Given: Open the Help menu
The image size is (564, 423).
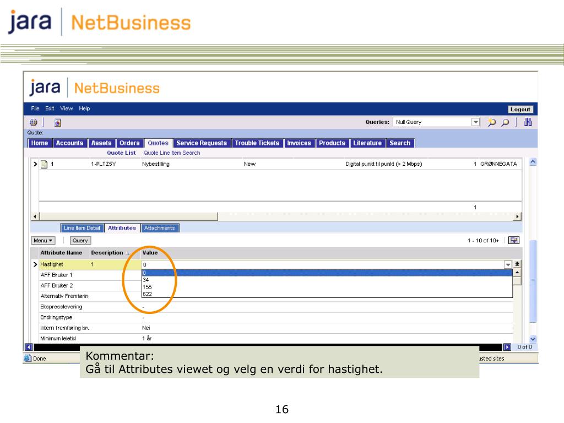Looking at the screenshot, I should 84,109.
